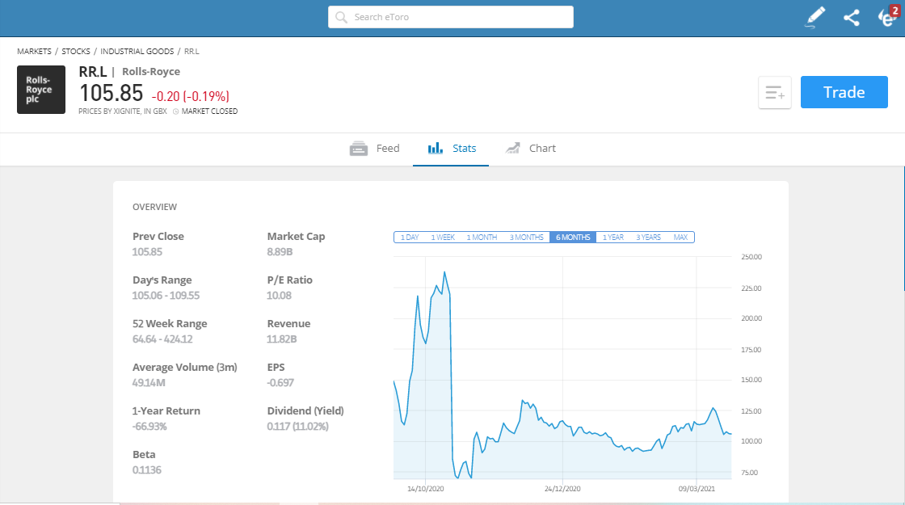Viewport: 905px width, 505px height.
Task: Select 3 YEARS chart range
Action: (x=648, y=238)
